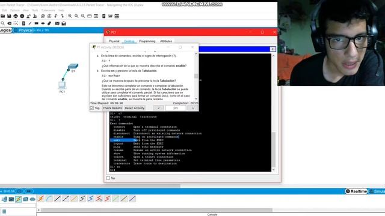Open the Attributes tab in PC1 window

(x=166, y=41)
